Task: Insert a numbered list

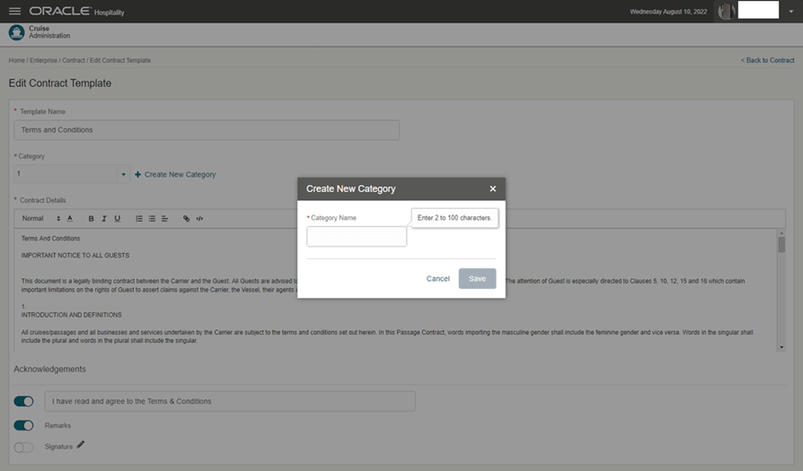Action: [x=139, y=218]
